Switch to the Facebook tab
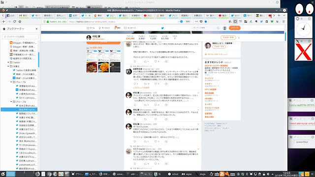The height and width of the screenshot is (177, 315). pyautogui.click(x=11, y=15)
